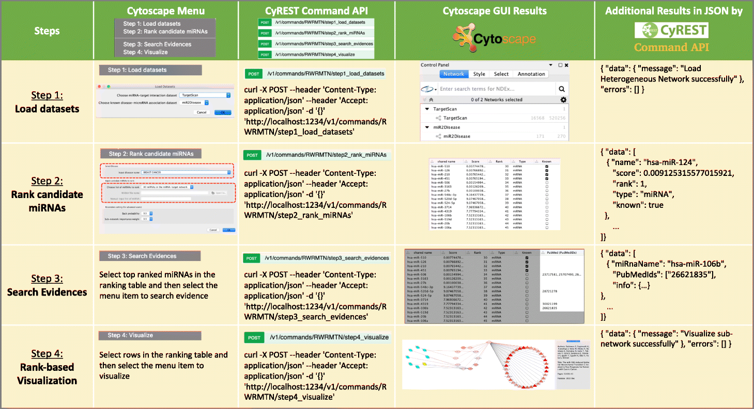Sort by the Score column in Step 2 table
This screenshot has width=754, height=409.
[x=475, y=161]
